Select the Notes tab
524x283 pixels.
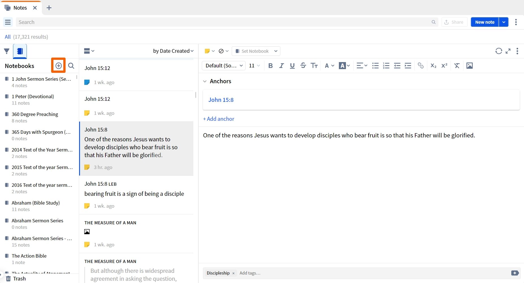20,8
